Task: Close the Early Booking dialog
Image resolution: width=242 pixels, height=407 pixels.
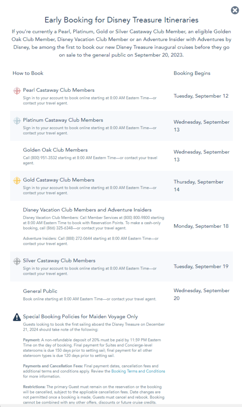Action: (234, 10)
